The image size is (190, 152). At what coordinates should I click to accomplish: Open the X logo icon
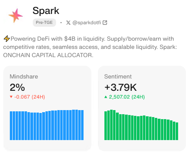[x=68, y=23]
